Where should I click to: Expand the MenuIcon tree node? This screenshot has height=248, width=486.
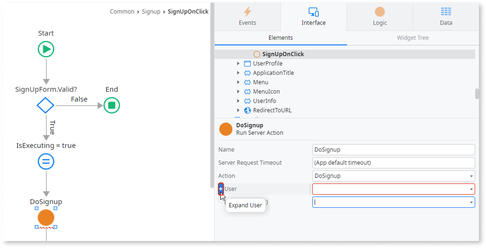pyautogui.click(x=238, y=91)
